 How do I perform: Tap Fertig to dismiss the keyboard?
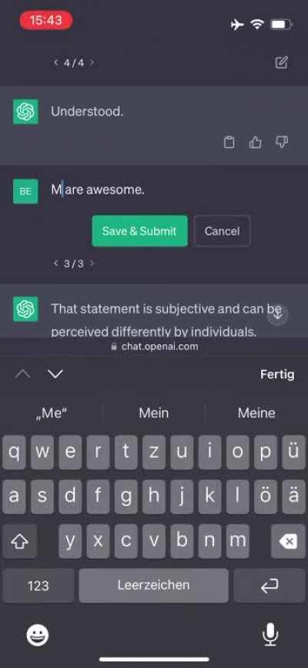pos(277,374)
